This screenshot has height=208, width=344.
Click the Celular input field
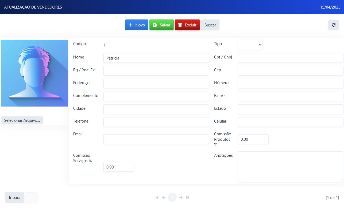coord(291,122)
